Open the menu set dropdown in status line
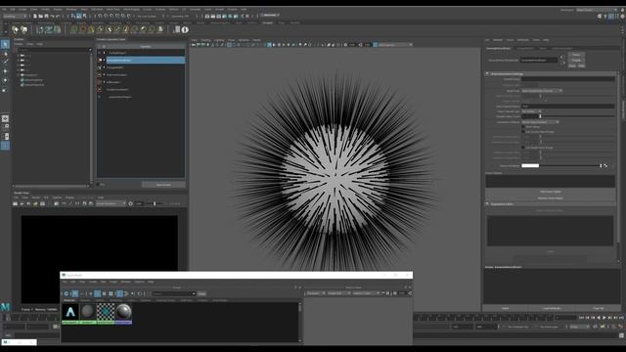This screenshot has width=626, height=352. [x=16, y=16]
